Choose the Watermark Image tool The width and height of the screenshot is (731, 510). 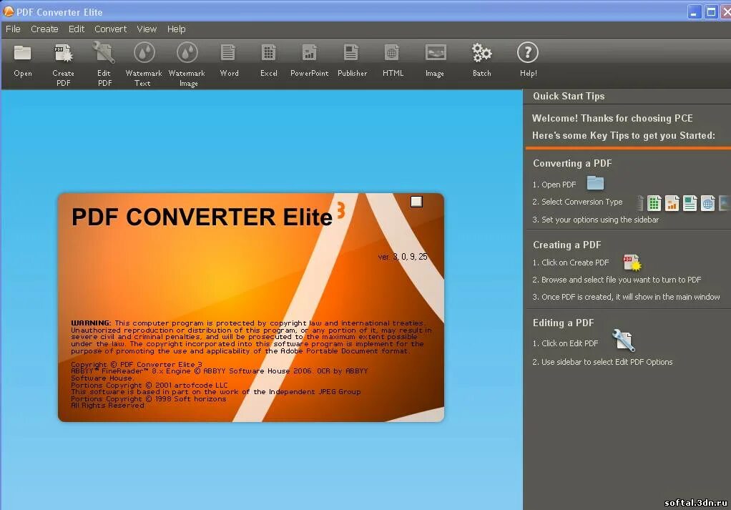(x=187, y=53)
